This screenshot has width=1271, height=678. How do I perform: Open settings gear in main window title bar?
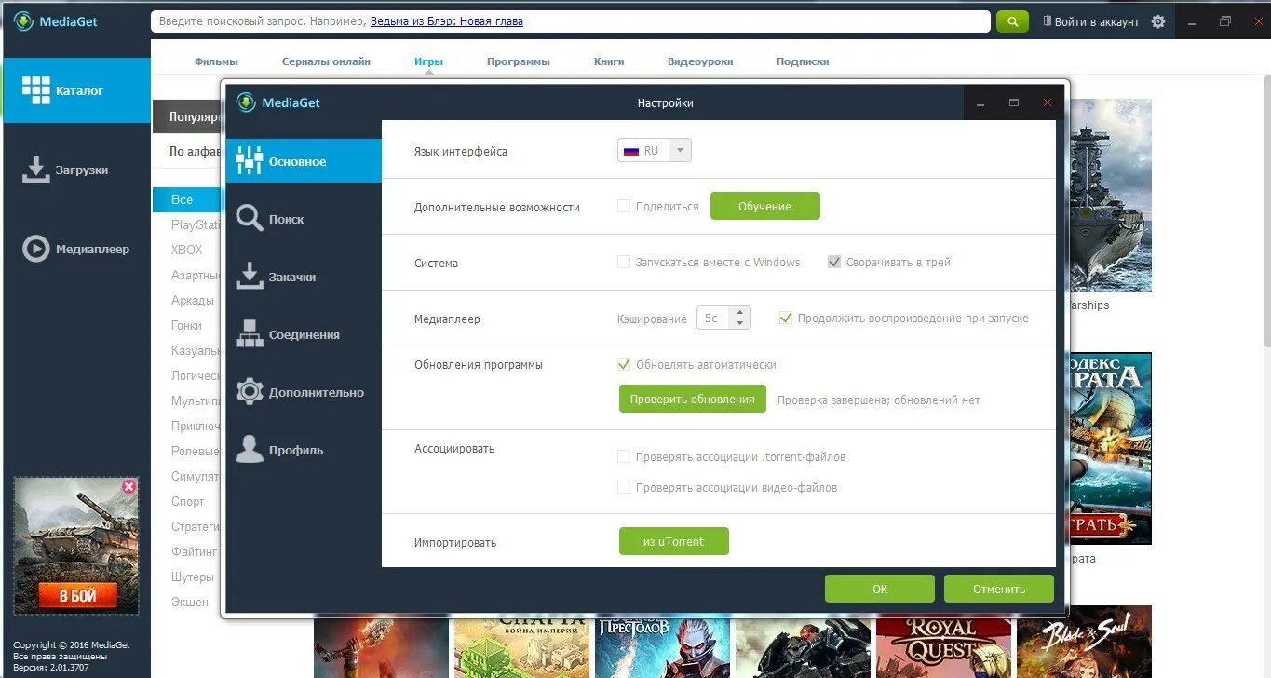pyautogui.click(x=1158, y=21)
